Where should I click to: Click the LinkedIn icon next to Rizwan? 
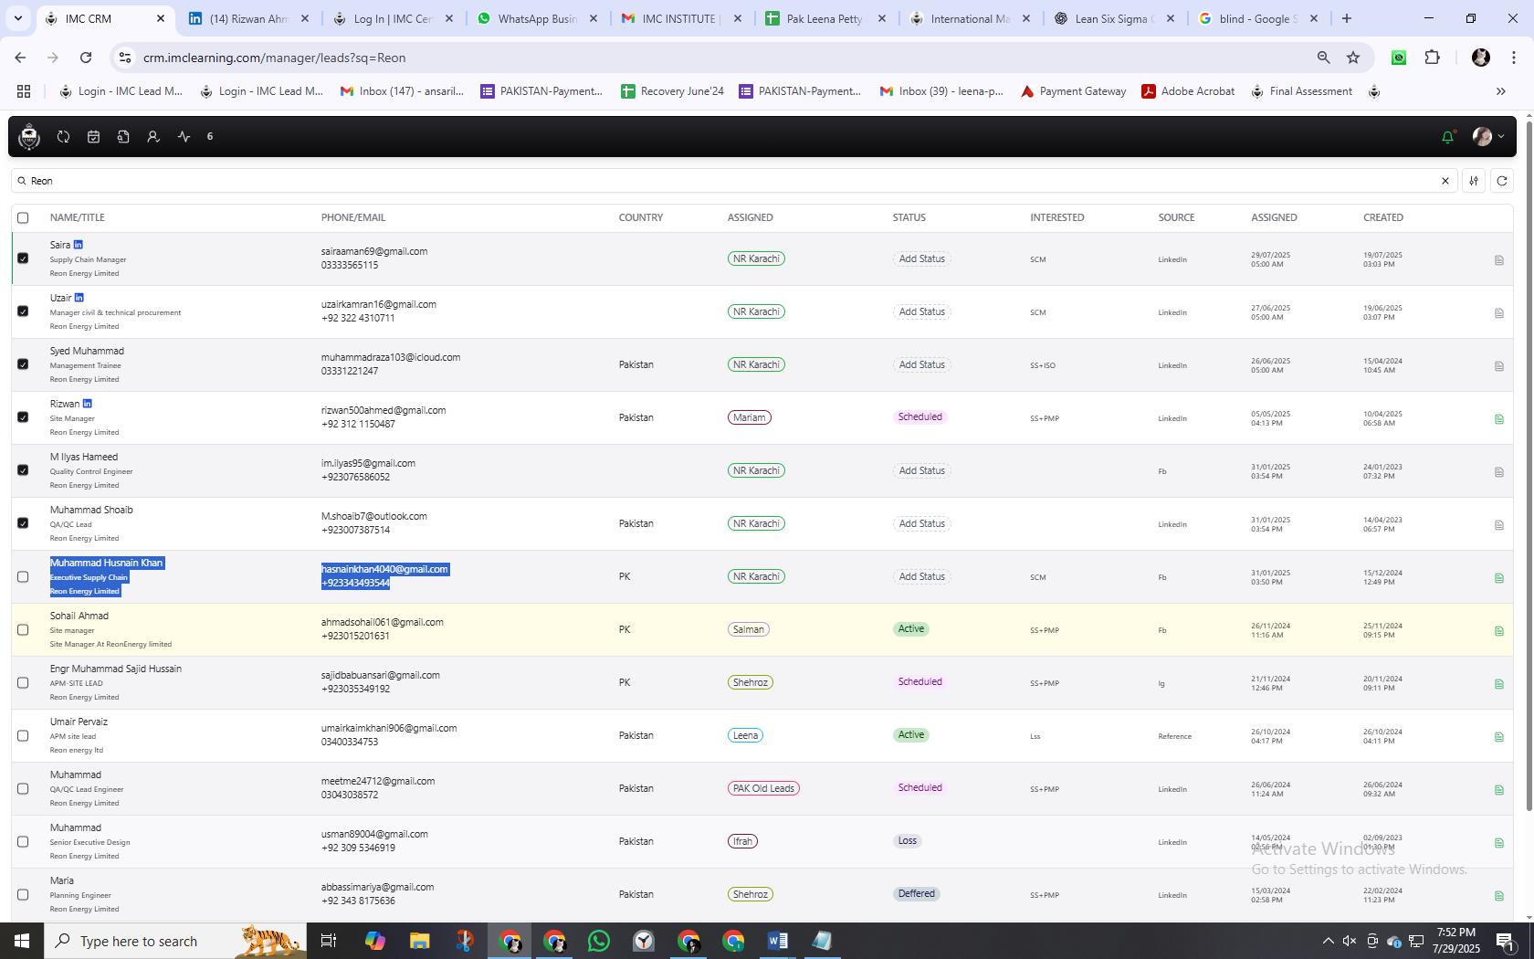click(88, 404)
